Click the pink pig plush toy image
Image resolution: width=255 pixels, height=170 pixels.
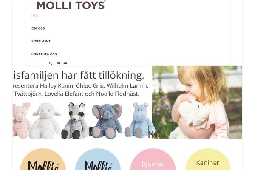[x=22, y=120]
